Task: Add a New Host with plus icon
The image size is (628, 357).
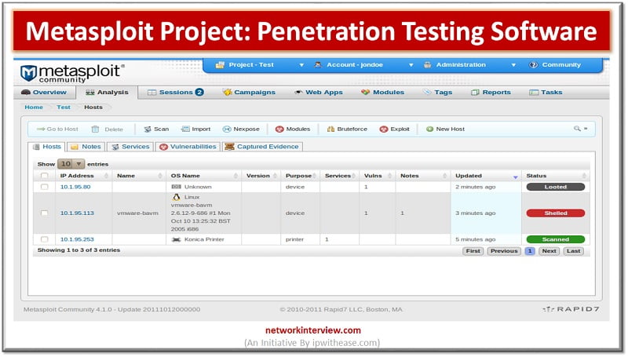Action: (430, 129)
